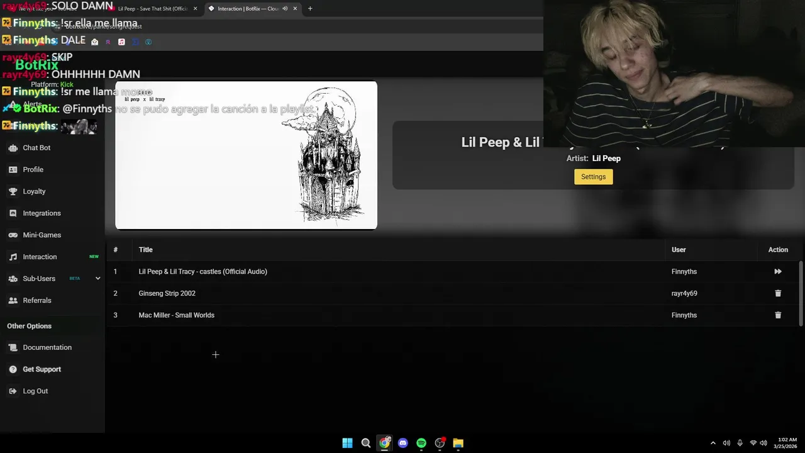
Task: Select the Interaction | BotRix browser tab
Action: pyautogui.click(x=248, y=9)
